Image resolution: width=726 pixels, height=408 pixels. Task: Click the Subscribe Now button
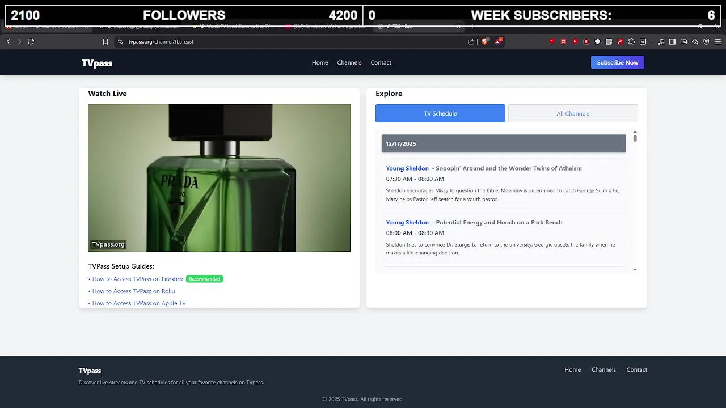[618, 62]
